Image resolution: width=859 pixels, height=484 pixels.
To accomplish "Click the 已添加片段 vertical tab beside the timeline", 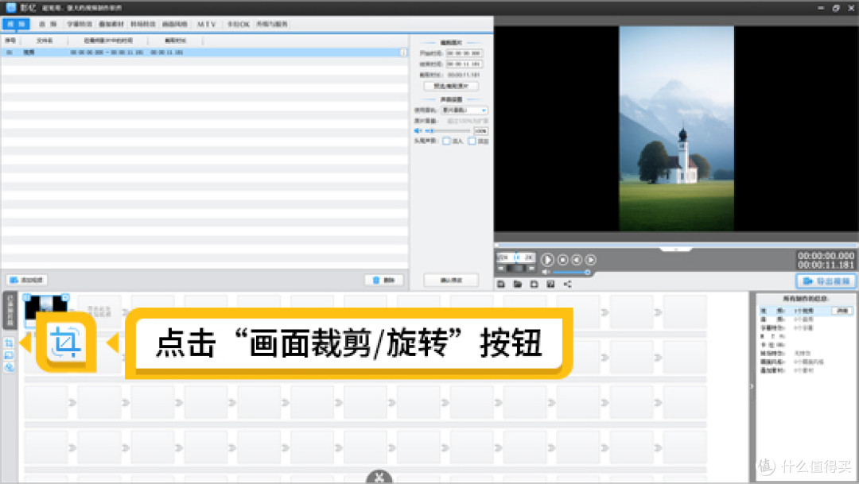I will [x=10, y=311].
